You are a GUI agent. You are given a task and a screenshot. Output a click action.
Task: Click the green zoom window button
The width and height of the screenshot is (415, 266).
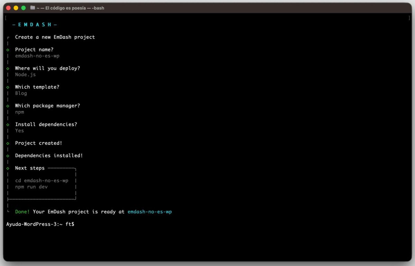pos(24,8)
